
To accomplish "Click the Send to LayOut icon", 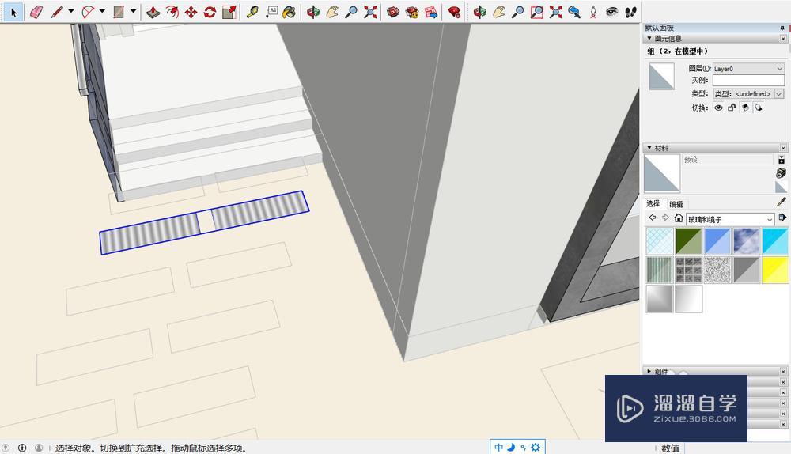I will 431,12.
